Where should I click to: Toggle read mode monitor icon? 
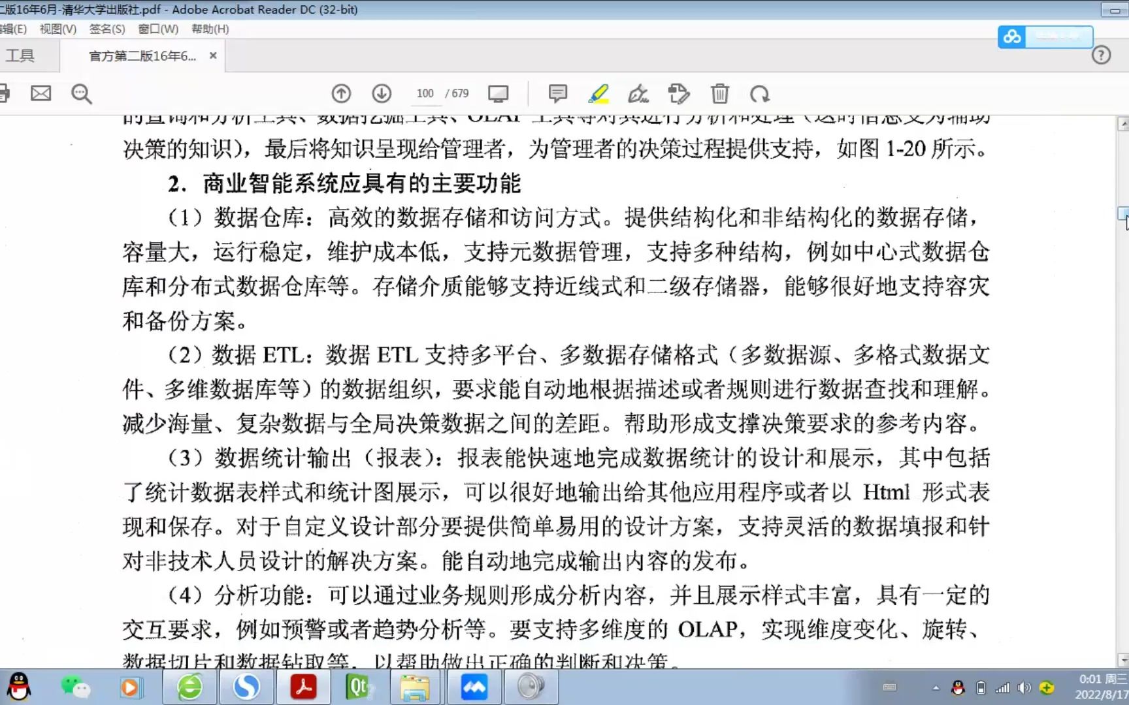(x=498, y=94)
